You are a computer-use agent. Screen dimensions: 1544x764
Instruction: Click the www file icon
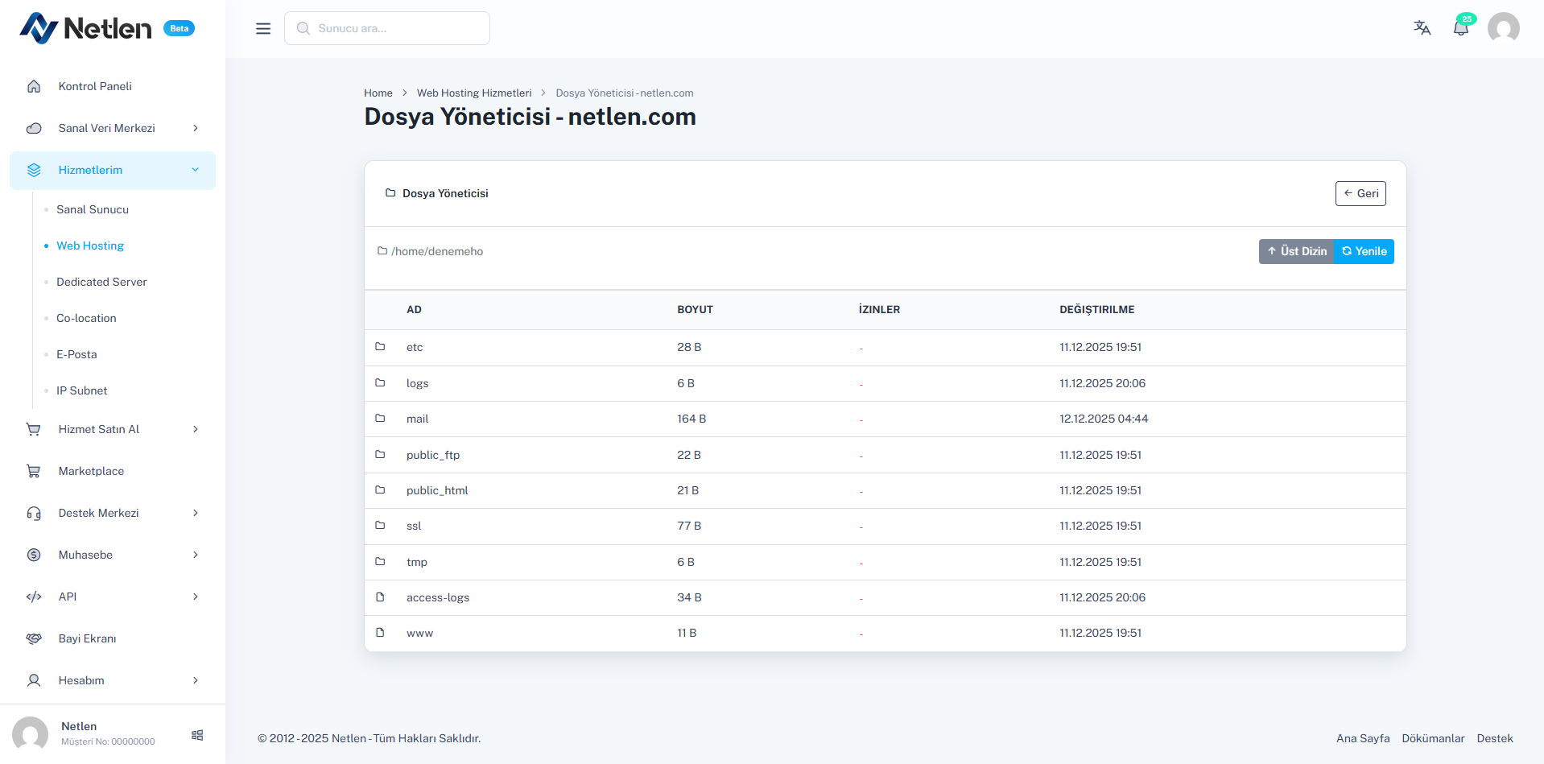pos(380,633)
